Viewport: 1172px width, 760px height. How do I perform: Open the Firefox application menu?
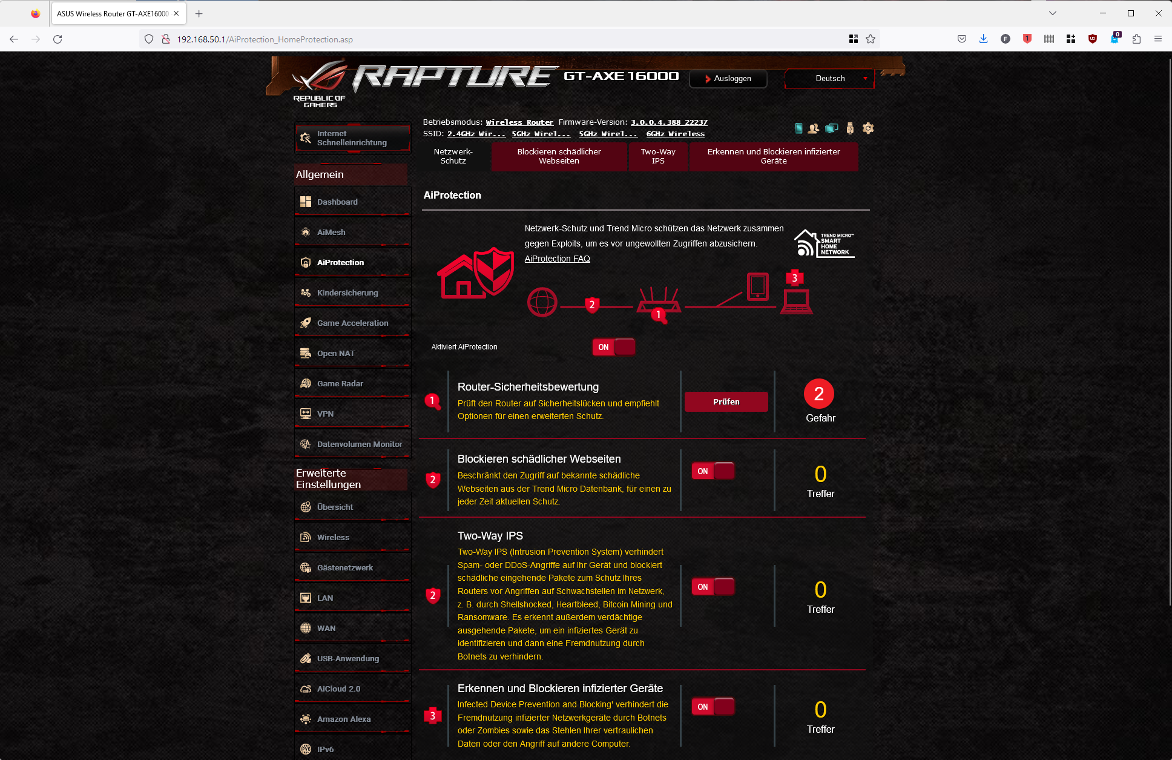click(1157, 39)
